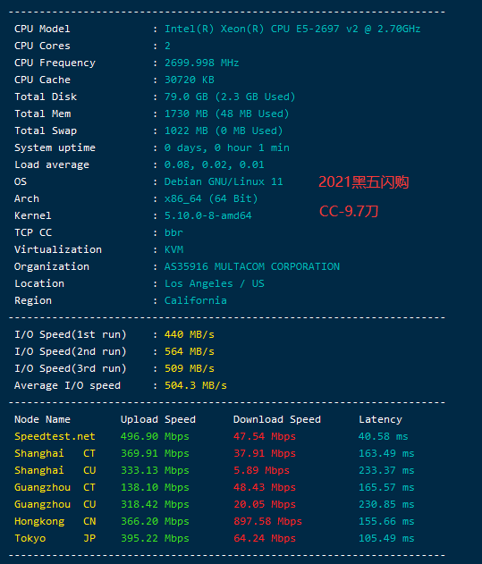Viewport: 482px width, 564px height.
Task: Click the kernel version 5.10.0-8-amd64
Action: 208,215
